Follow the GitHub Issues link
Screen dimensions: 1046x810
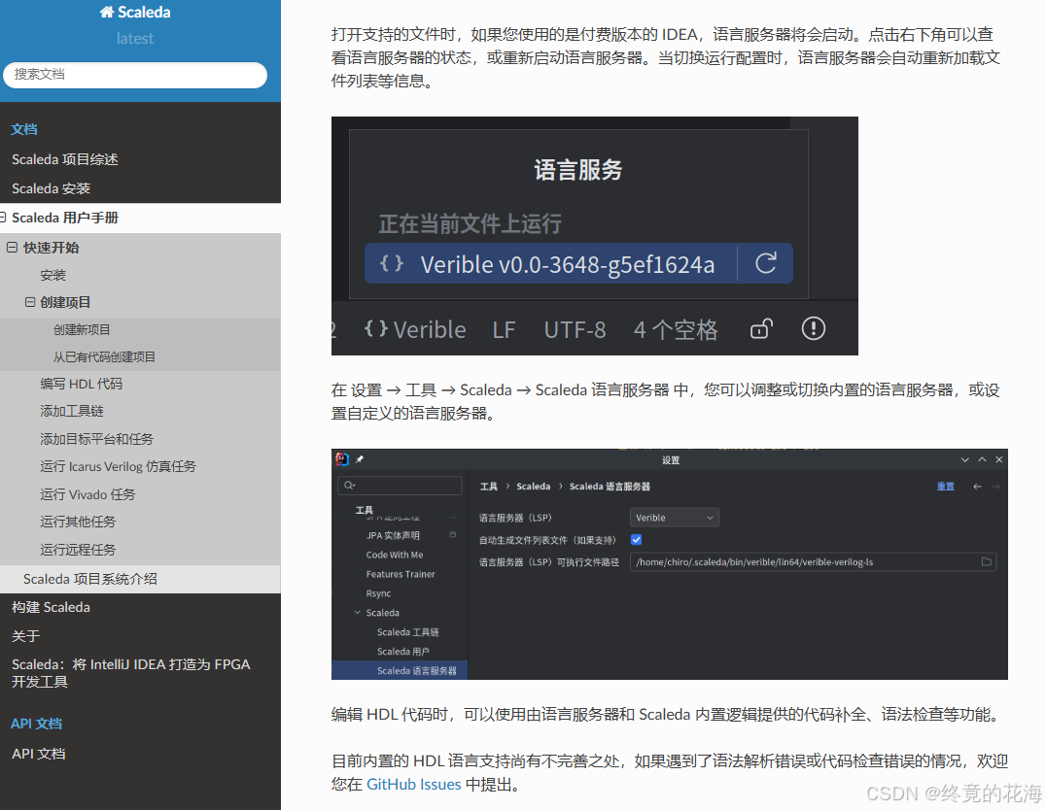point(413,785)
